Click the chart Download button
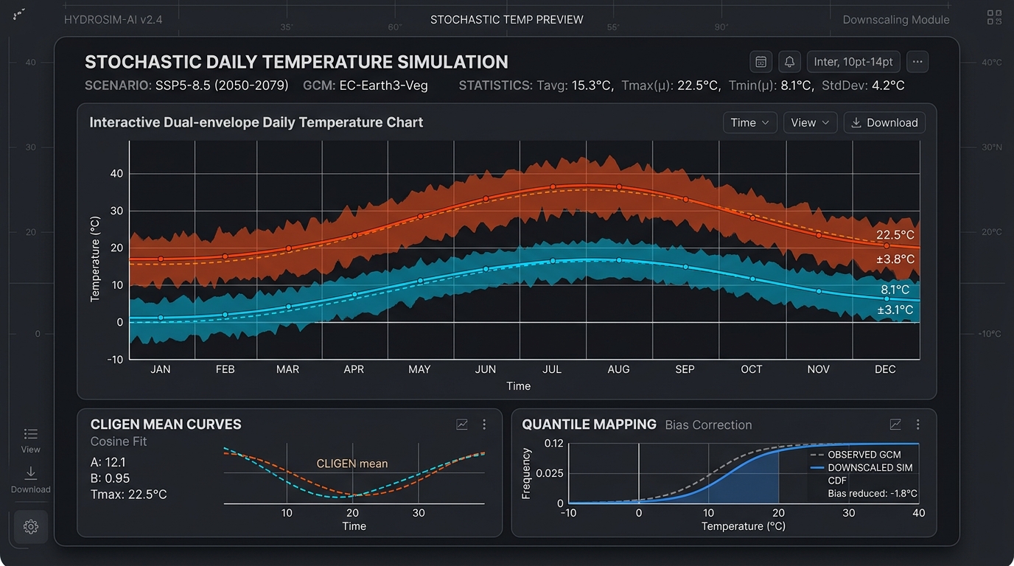The image size is (1014, 566). pyautogui.click(x=884, y=123)
